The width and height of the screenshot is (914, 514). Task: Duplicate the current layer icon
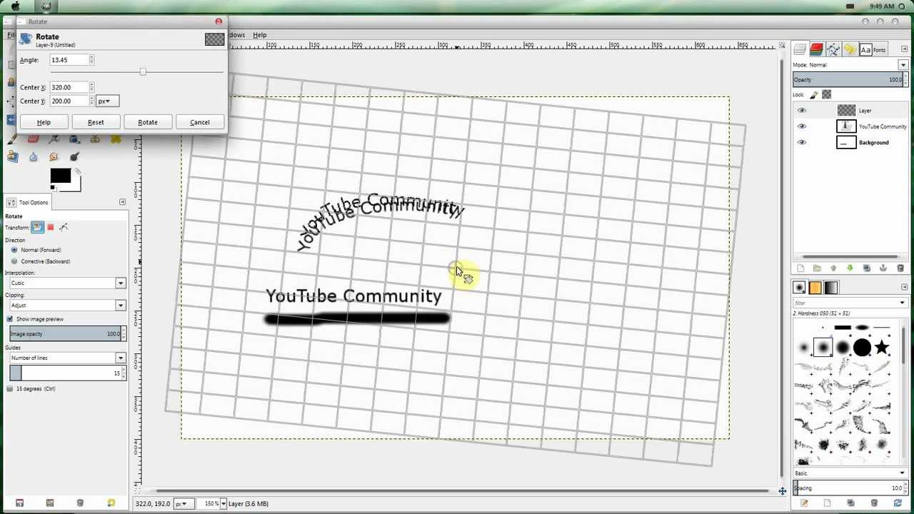pyautogui.click(x=866, y=268)
